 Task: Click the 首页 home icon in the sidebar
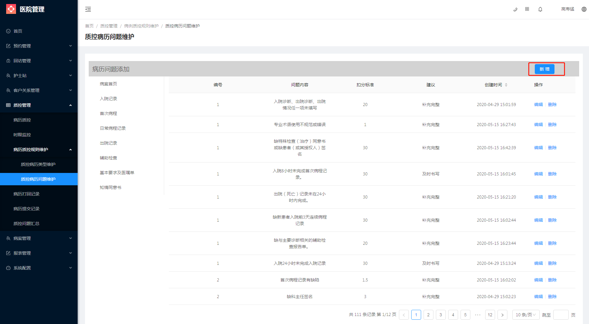pos(8,31)
